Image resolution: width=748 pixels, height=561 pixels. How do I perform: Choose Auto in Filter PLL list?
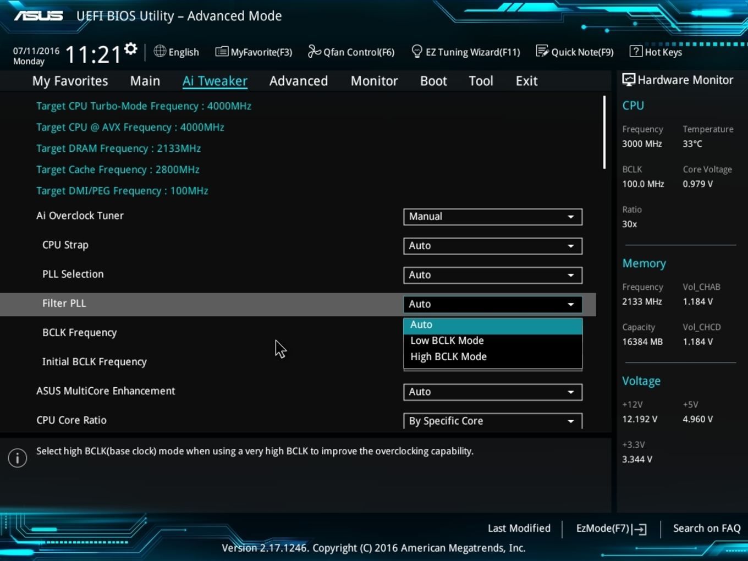tap(493, 325)
